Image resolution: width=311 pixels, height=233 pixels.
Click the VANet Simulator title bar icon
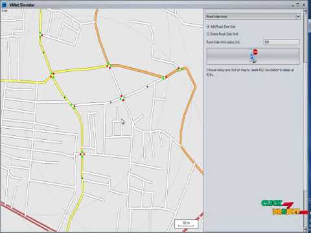pos(4,5)
